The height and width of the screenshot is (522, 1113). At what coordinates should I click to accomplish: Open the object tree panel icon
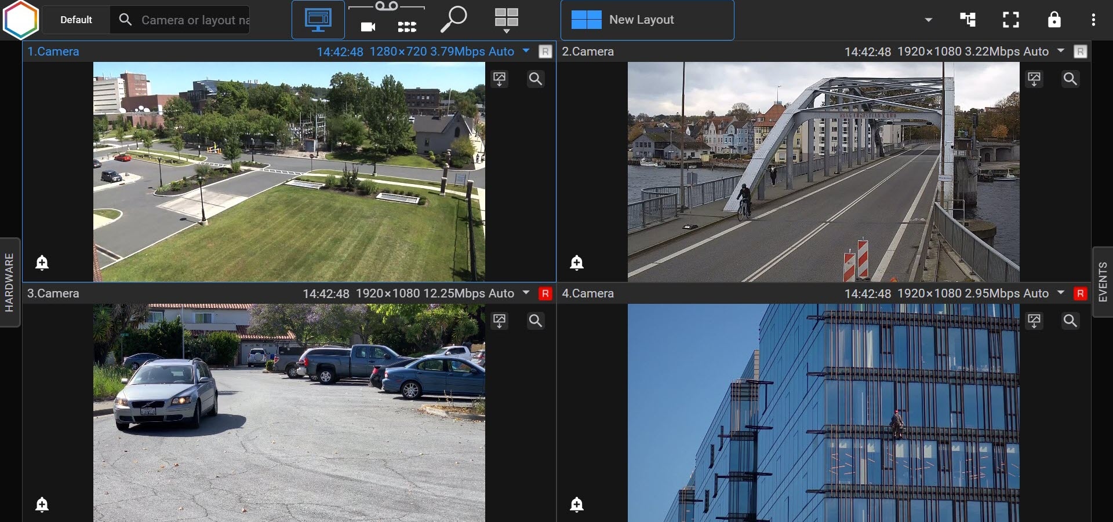967,20
